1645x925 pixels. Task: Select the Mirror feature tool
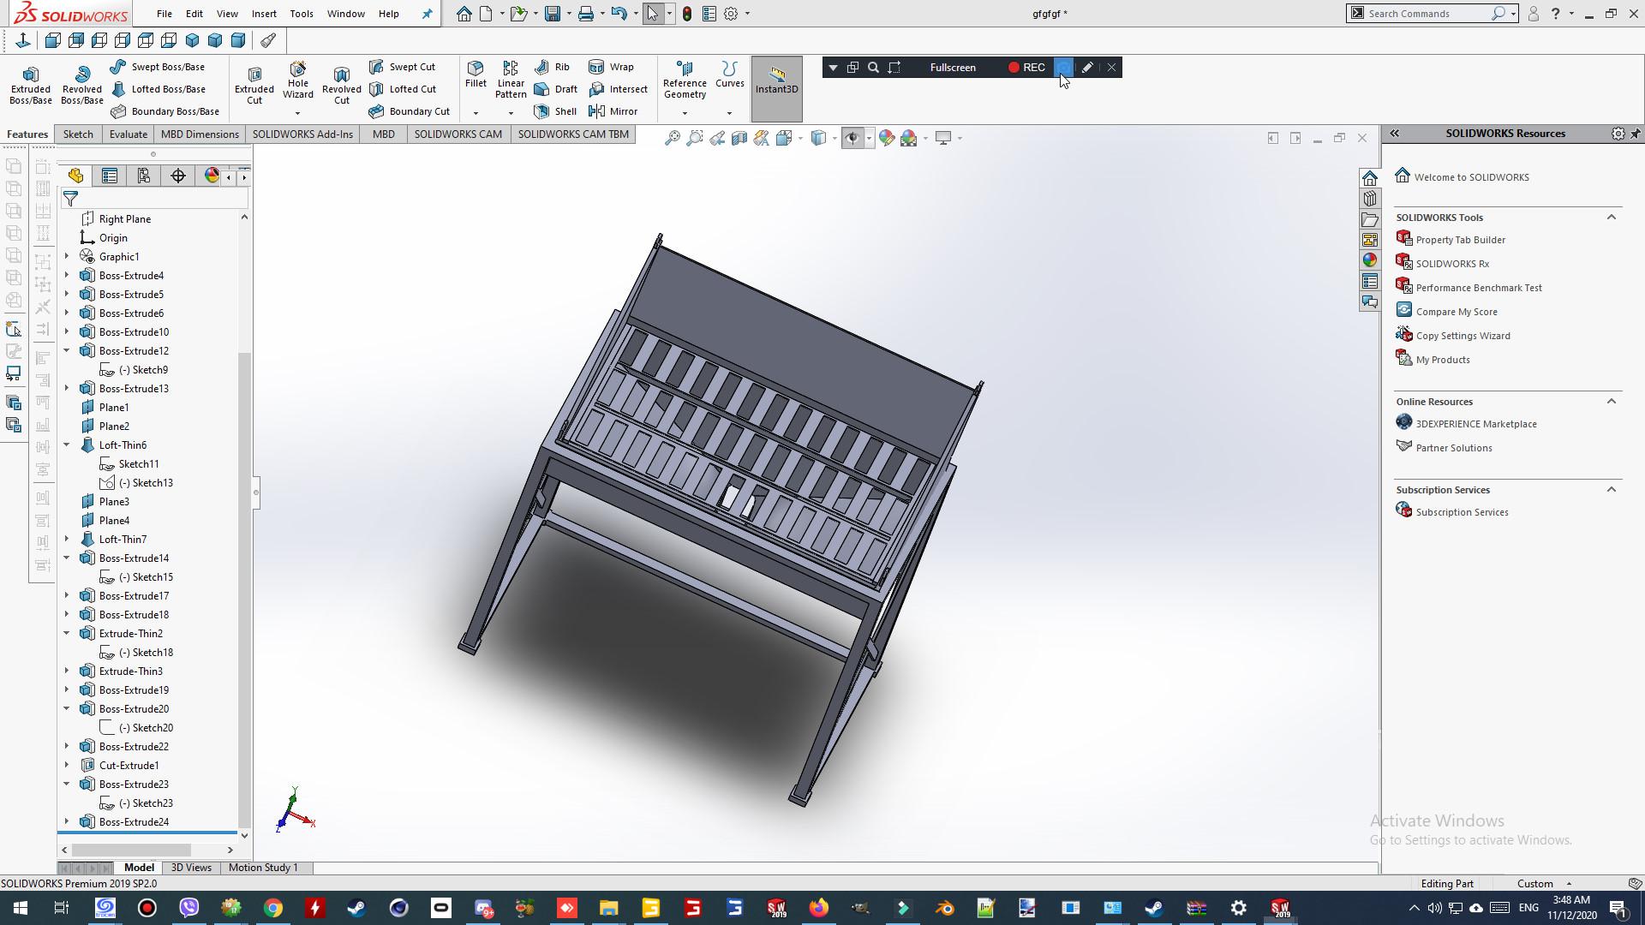[613, 111]
